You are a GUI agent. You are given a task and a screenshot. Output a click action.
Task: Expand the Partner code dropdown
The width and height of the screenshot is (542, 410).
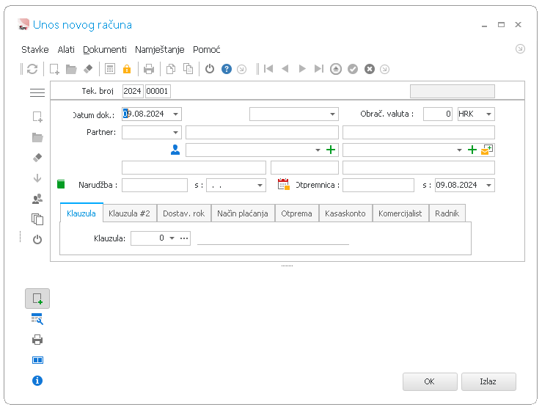[x=175, y=133]
